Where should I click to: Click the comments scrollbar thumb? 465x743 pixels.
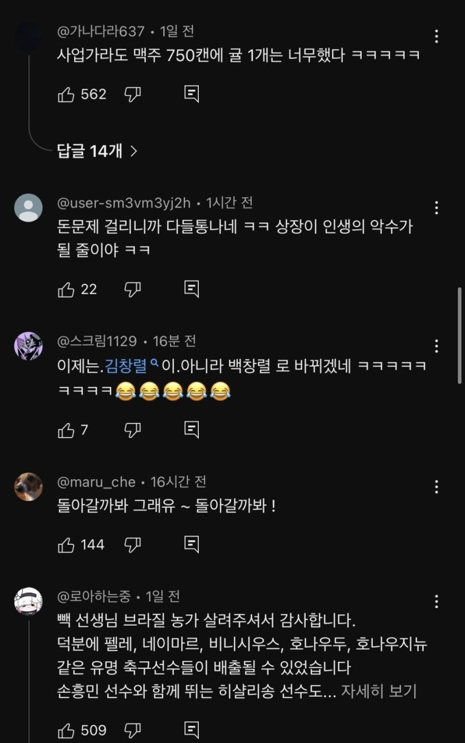[459, 335]
